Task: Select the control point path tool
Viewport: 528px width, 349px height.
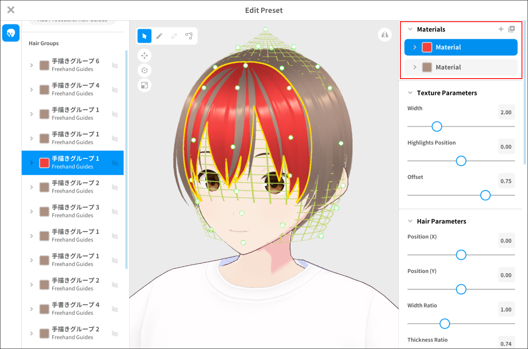Action: (189, 36)
